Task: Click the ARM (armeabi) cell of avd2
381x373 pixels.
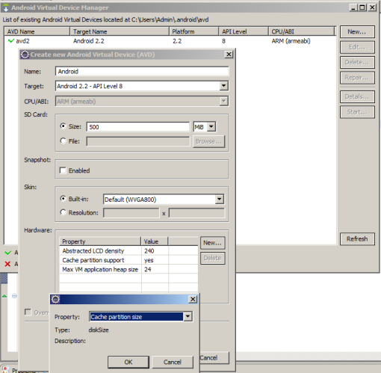Action: pos(291,41)
